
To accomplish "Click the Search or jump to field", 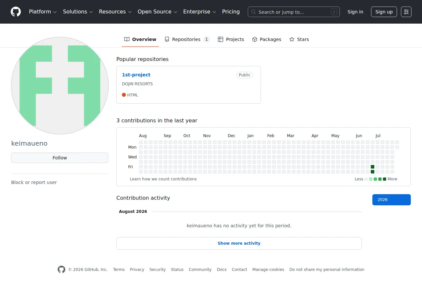I will click(294, 12).
